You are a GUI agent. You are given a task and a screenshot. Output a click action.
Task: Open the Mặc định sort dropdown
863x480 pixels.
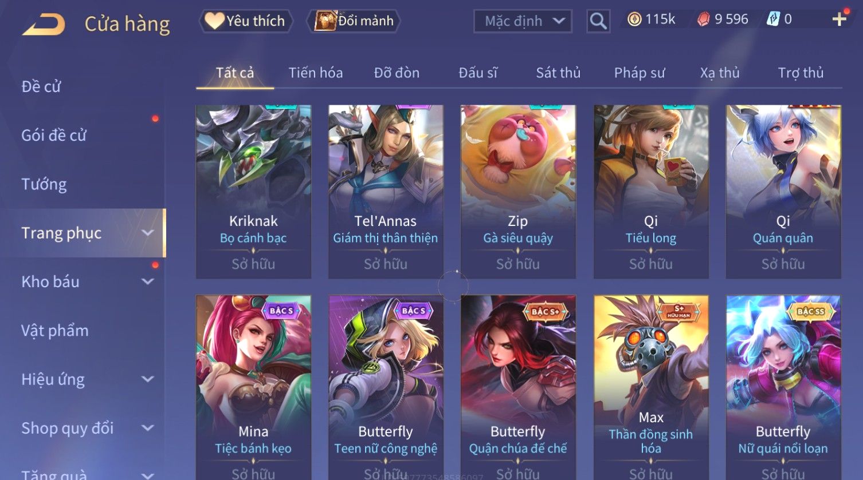click(523, 21)
